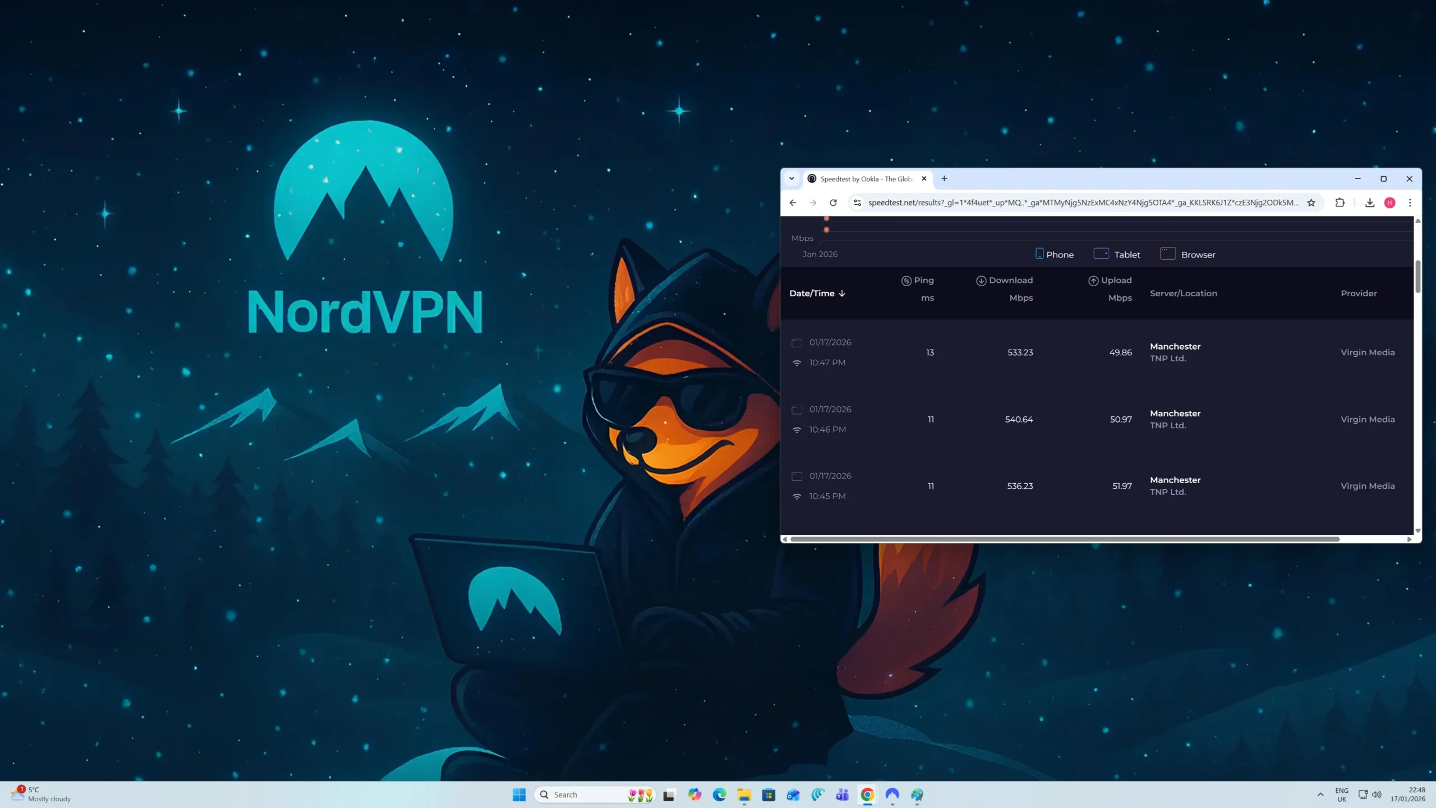Image resolution: width=1436 pixels, height=808 pixels.
Task: Open the browser extensions puzzle icon
Action: tap(1340, 203)
